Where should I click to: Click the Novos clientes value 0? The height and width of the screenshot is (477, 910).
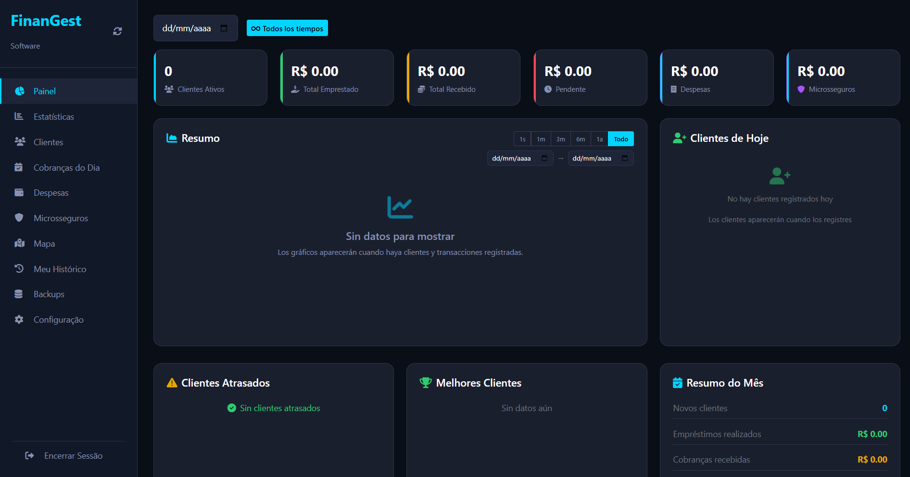(x=885, y=408)
